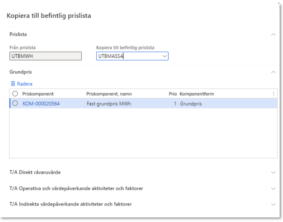Sort by the Priskomponent column header
Viewport: 283px width, 222px height.
tap(38, 94)
